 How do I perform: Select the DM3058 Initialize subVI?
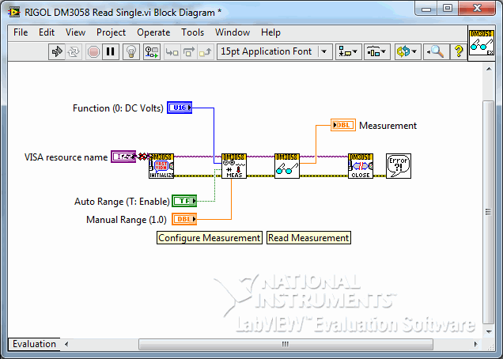[x=161, y=166]
